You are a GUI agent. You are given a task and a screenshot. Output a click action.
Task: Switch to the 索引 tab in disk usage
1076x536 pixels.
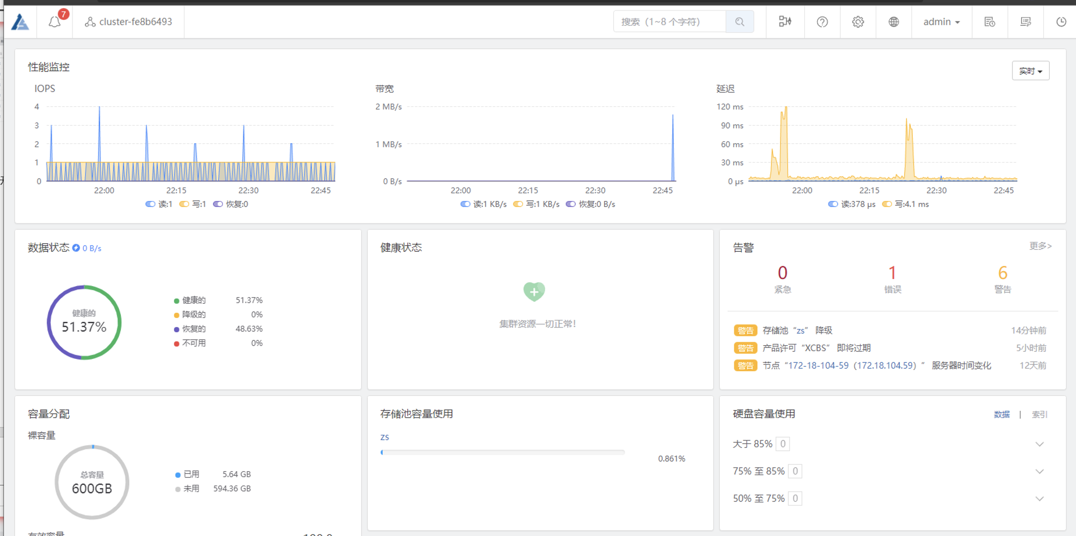(1039, 415)
